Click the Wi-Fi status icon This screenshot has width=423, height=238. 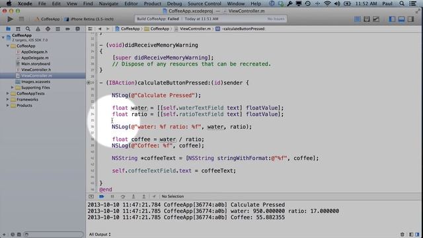pyautogui.click(x=327, y=3)
